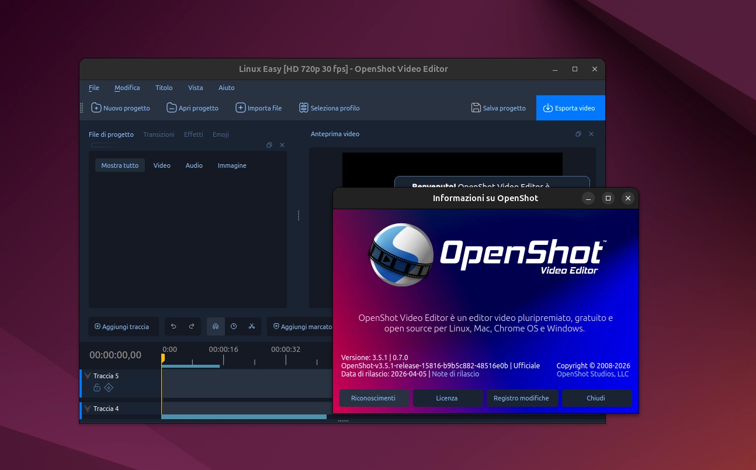Save the project with Salva progetto
The image size is (756, 470).
point(498,108)
